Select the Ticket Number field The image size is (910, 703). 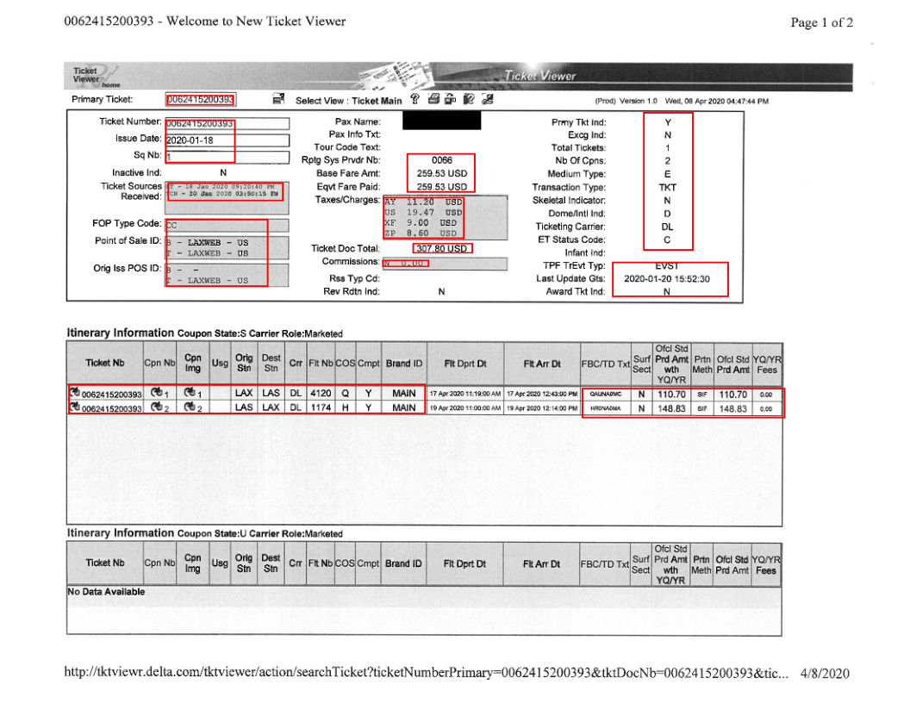click(200, 123)
